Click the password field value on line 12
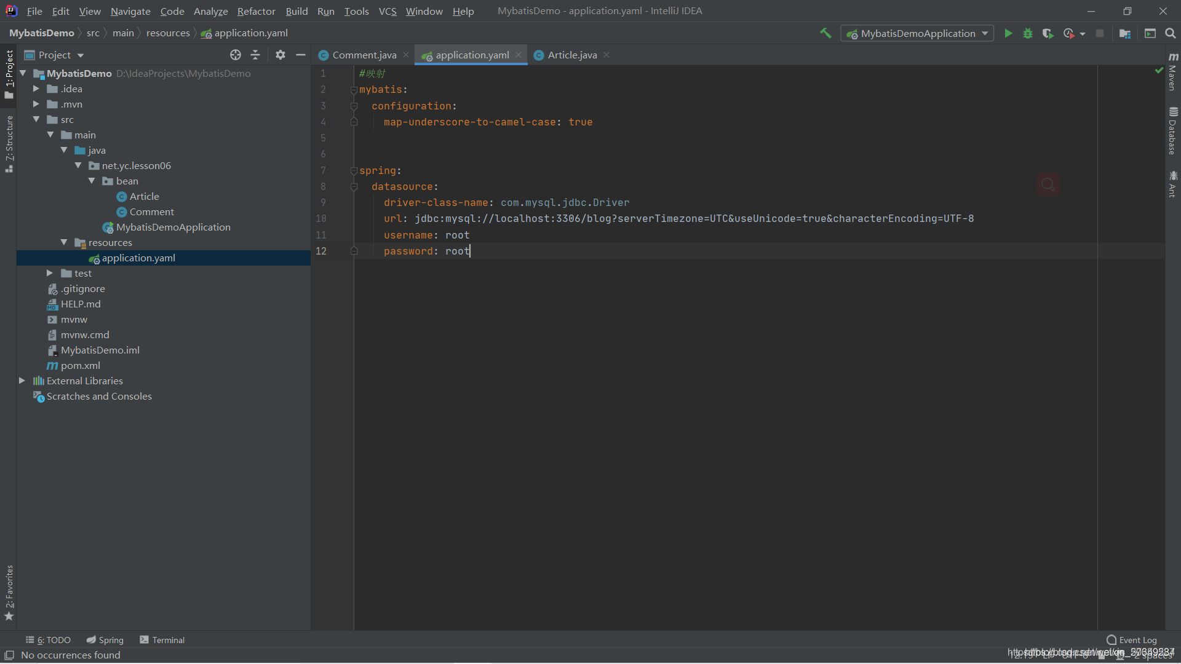Image resolution: width=1181 pixels, height=664 pixels. (456, 250)
